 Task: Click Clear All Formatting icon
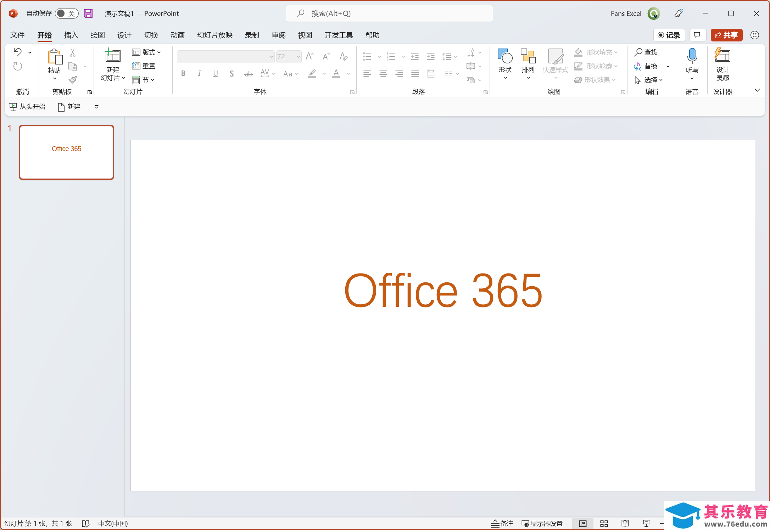point(344,56)
